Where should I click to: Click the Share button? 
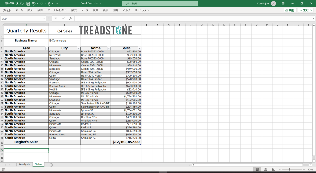click(290, 10)
